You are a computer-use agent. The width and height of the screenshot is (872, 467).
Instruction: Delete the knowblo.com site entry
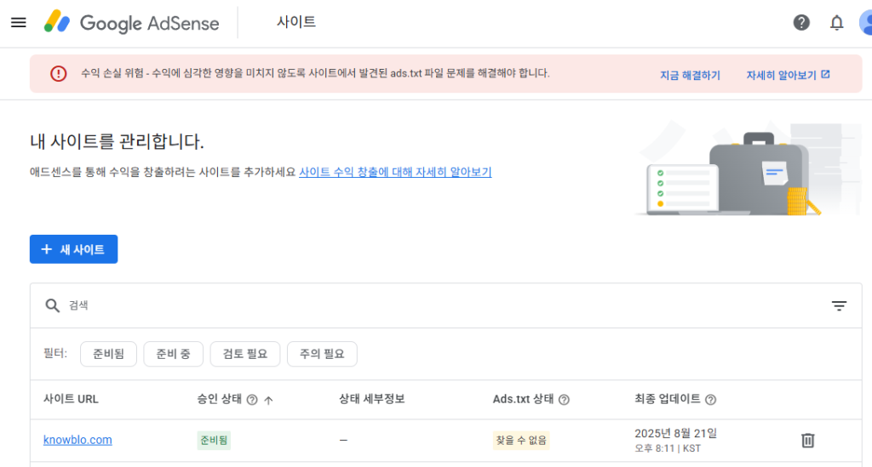(x=808, y=441)
